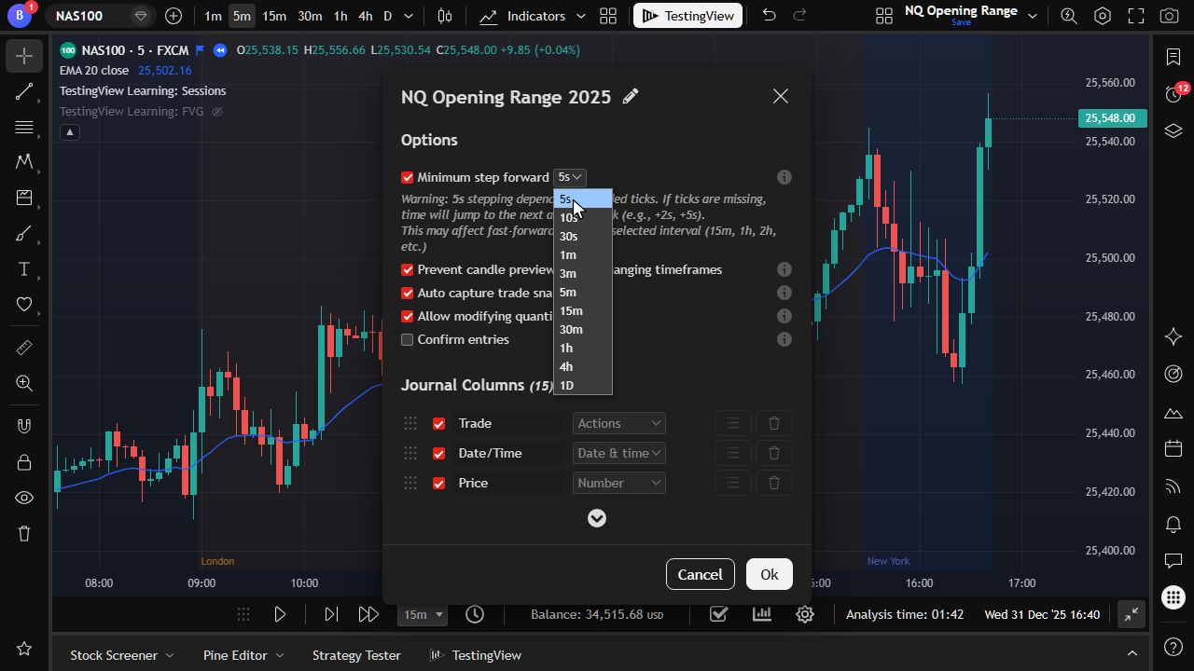Uncheck Minimum step forward checkbox
This screenshot has height=671, width=1194.
[x=407, y=177]
